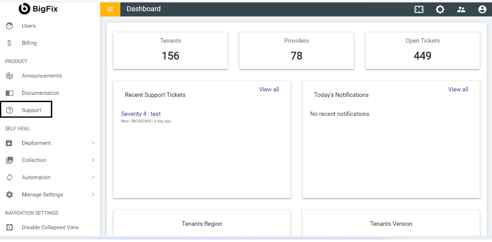Expand the Deployment submenu chevron

(93, 143)
